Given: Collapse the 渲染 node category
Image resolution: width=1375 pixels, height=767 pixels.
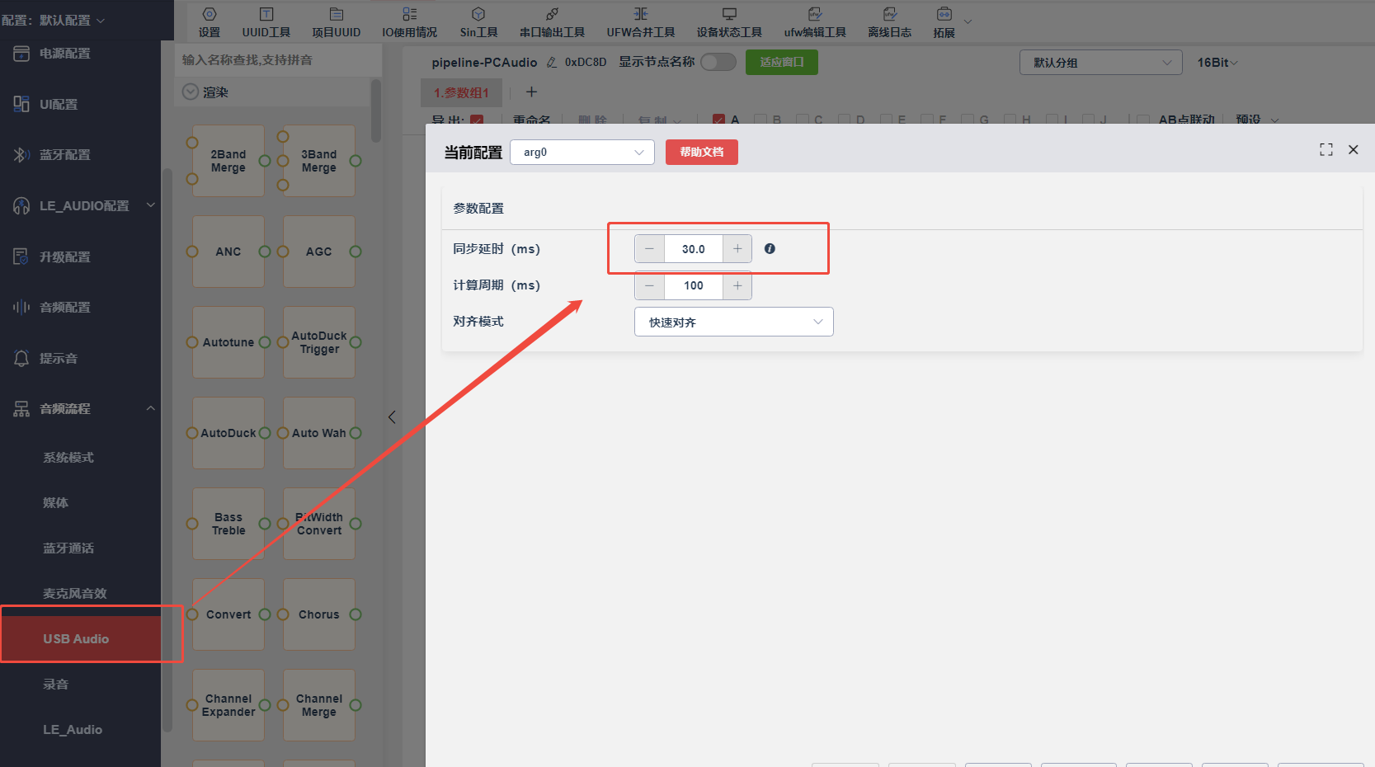Looking at the screenshot, I should (191, 92).
